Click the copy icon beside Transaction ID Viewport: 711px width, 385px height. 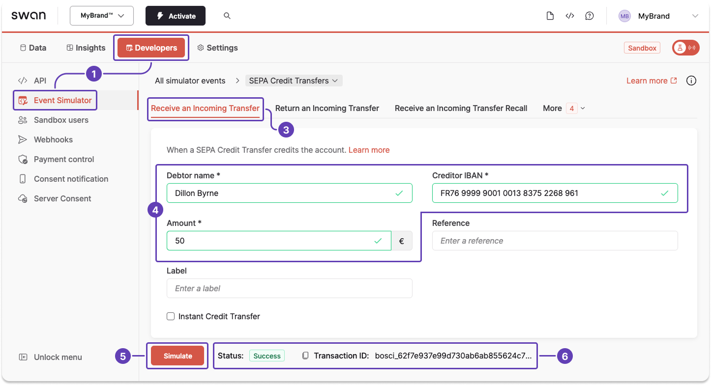coord(305,356)
